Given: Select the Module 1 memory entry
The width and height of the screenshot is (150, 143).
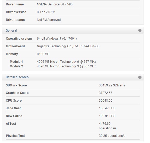Looking at the screenshot, I should coord(53,62).
